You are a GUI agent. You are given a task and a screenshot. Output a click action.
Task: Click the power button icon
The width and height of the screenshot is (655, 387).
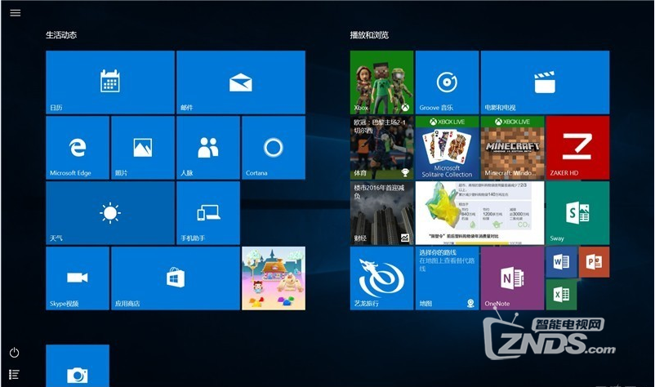(15, 353)
